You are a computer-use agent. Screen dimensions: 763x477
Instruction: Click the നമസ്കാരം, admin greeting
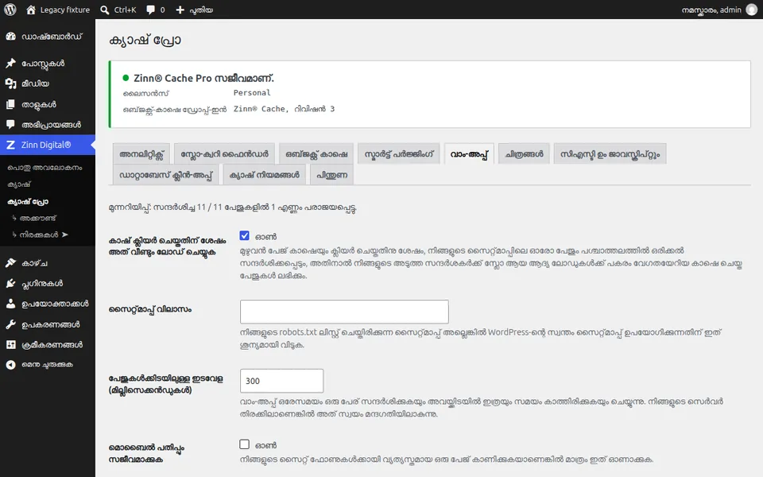coord(711,10)
